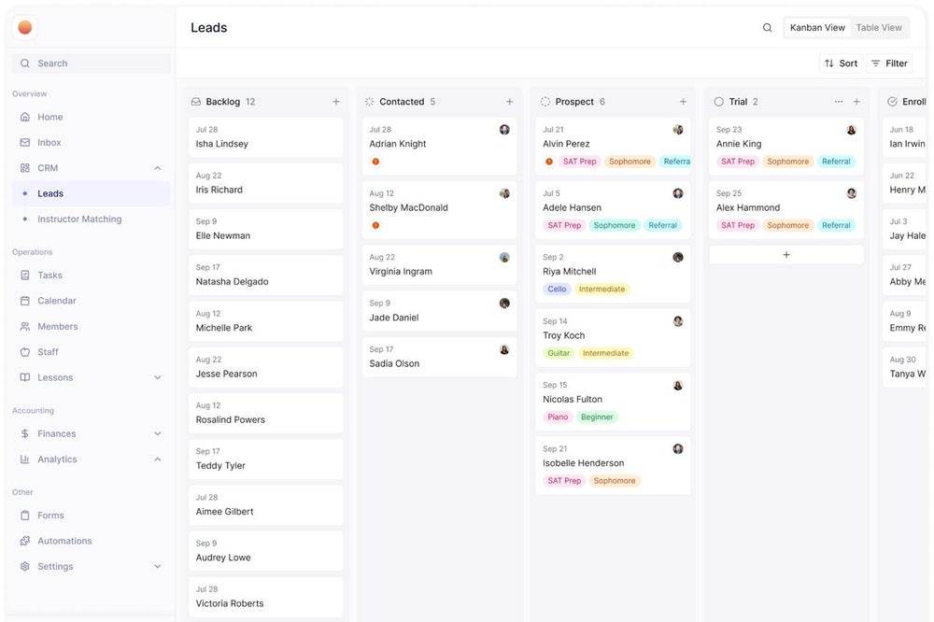Open Inbox from the sidebar

click(x=49, y=143)
